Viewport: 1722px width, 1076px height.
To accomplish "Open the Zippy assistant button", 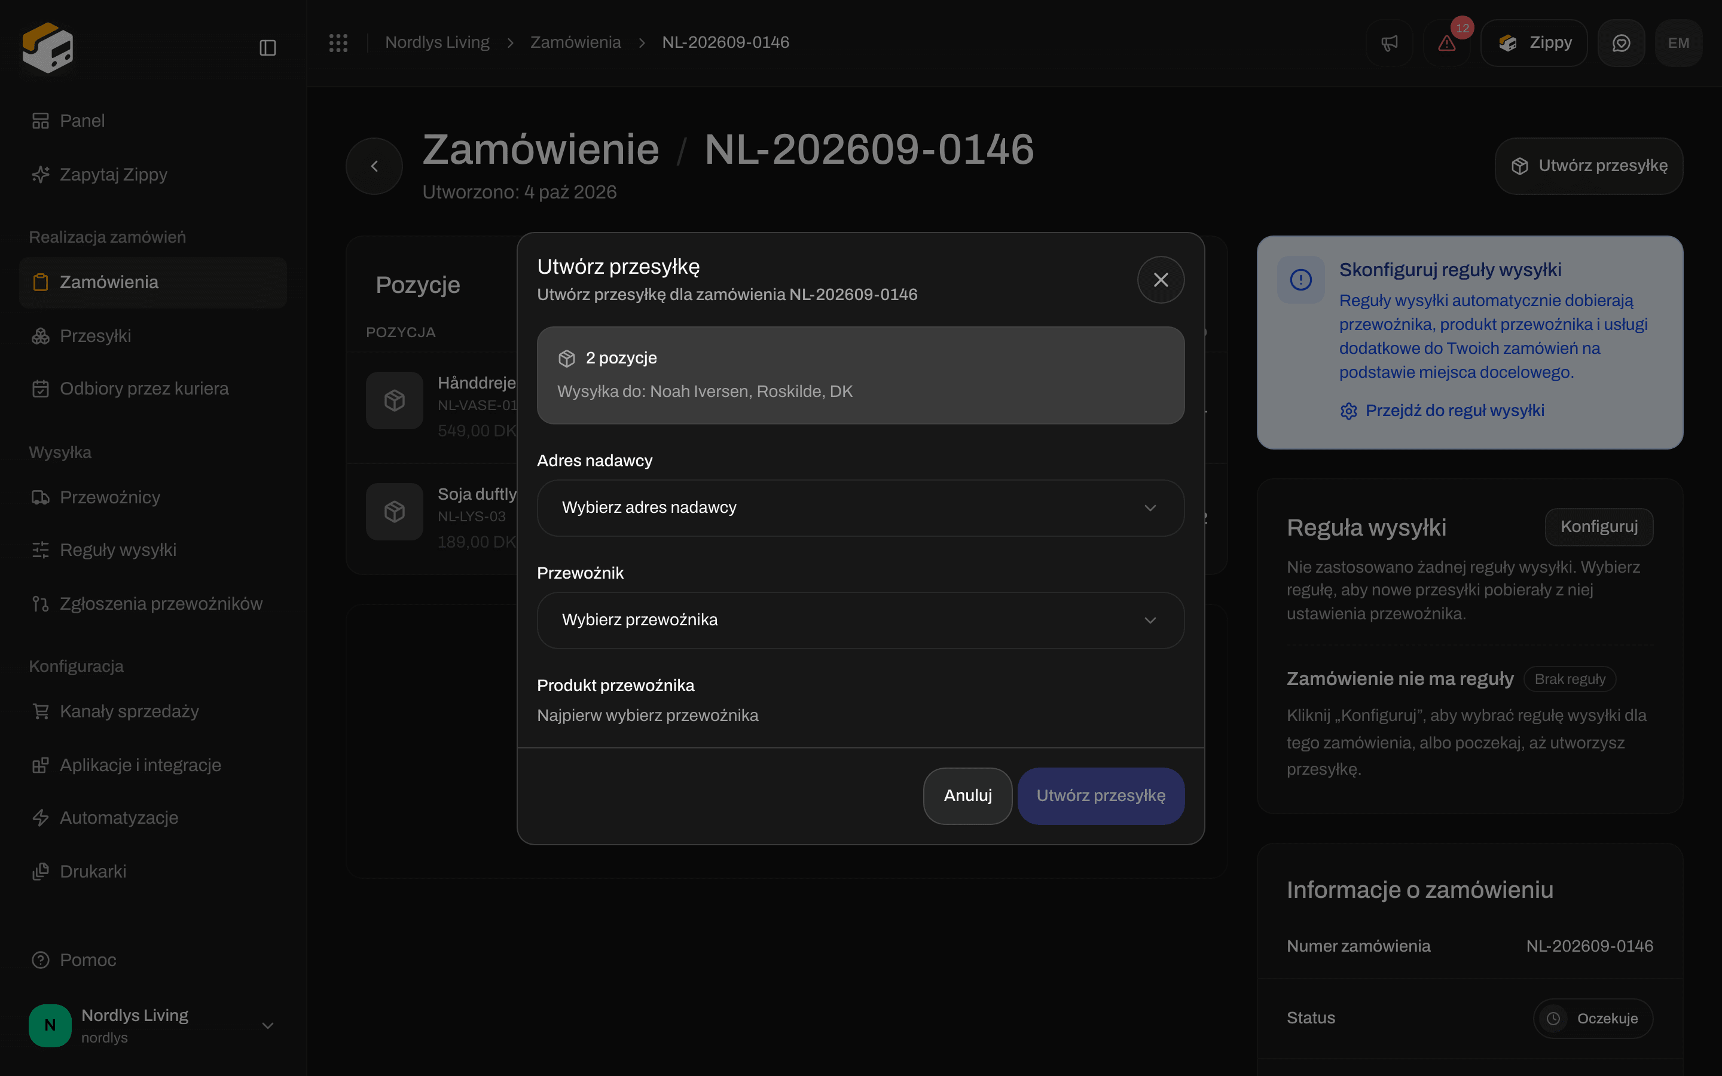I will (x=1534, y=42).
